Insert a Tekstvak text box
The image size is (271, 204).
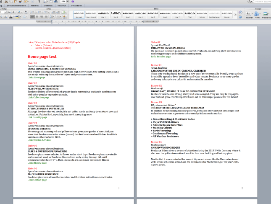[x=249, y=15]
